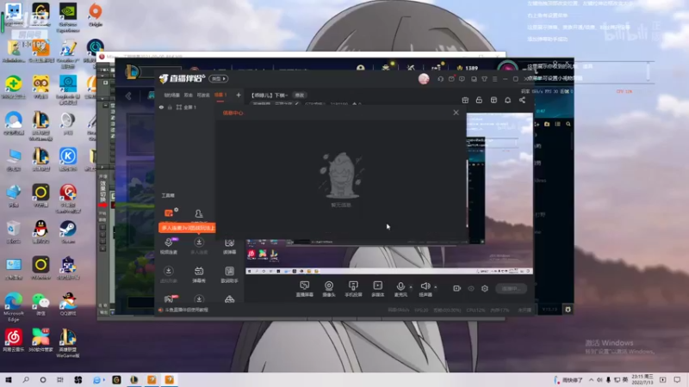Share the stream via share icon
This screenshot has height=387, width=689.
[x=522, y=100]
